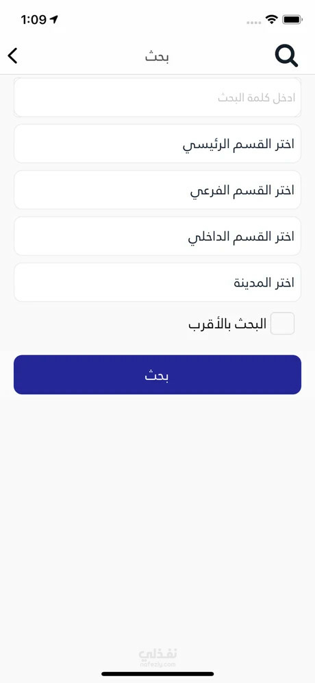Submit with the blue بحث button
Viewport: 315px width, 683px height.
pyautogui.click(x=157, y=374)
